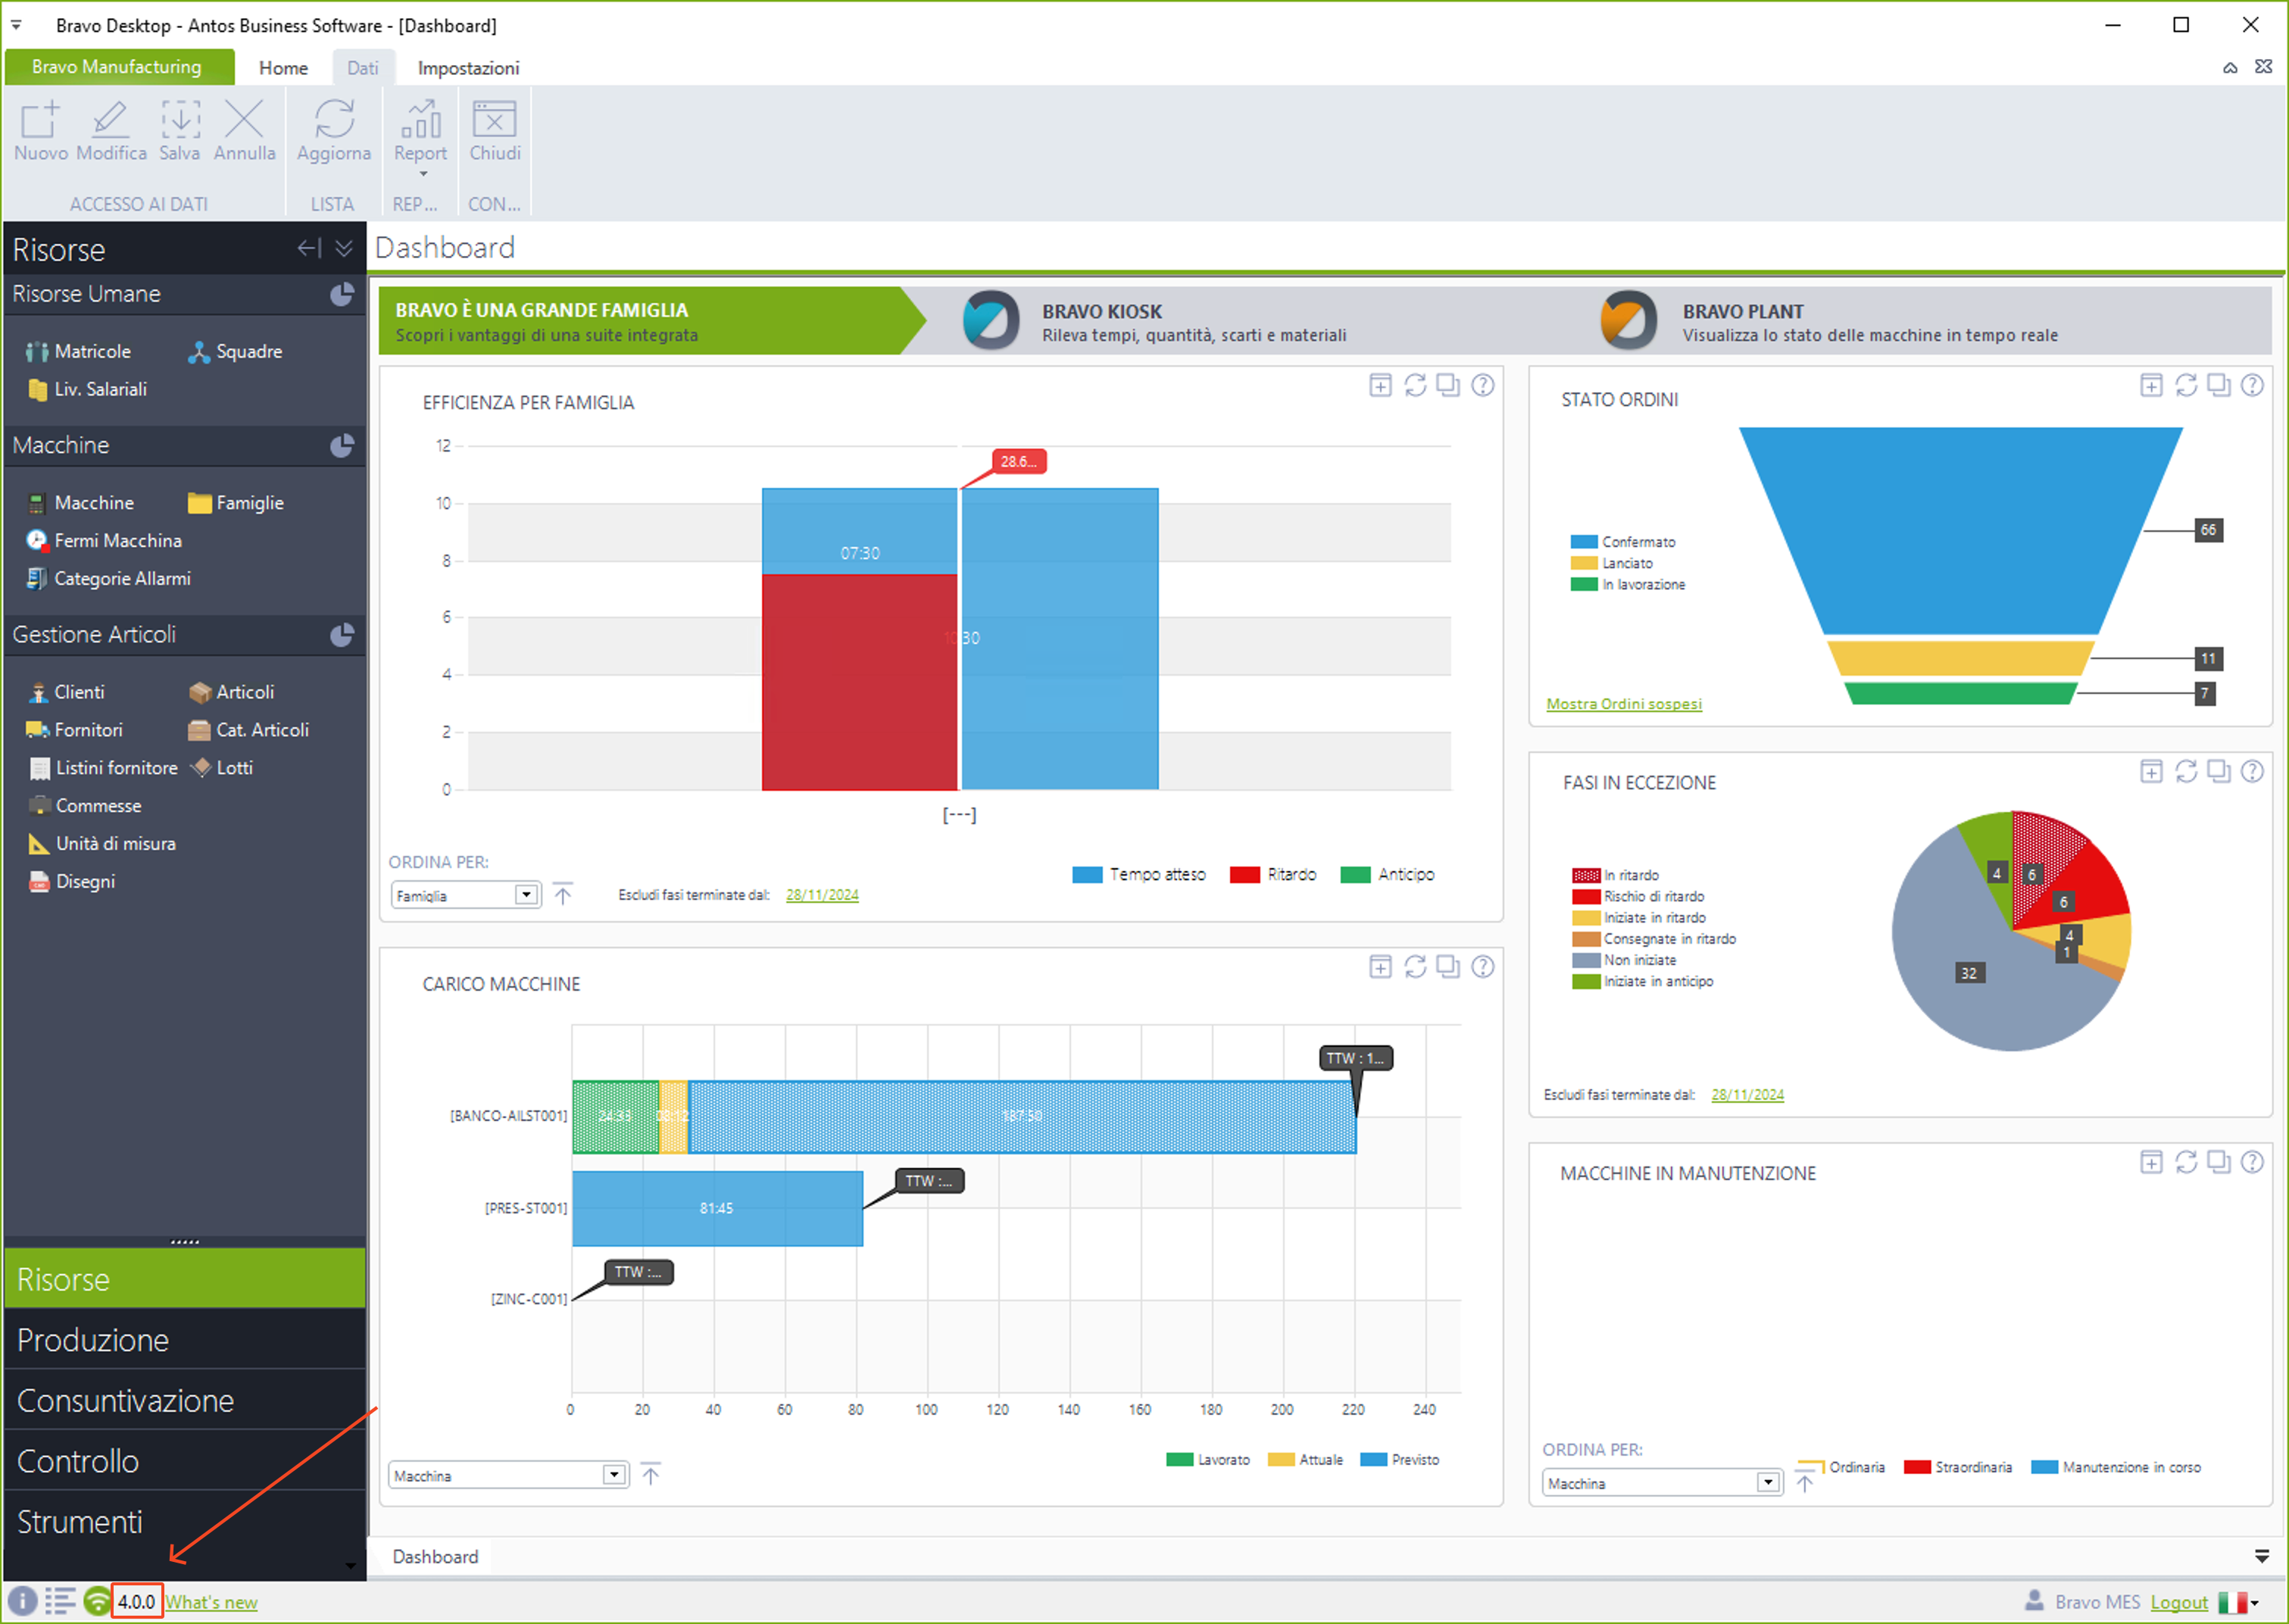Image resolution: width=2289 pixels, height=1624 pixels.
Task: Click Mostra Ordini sospesi link
Action: pos(1624,704)
